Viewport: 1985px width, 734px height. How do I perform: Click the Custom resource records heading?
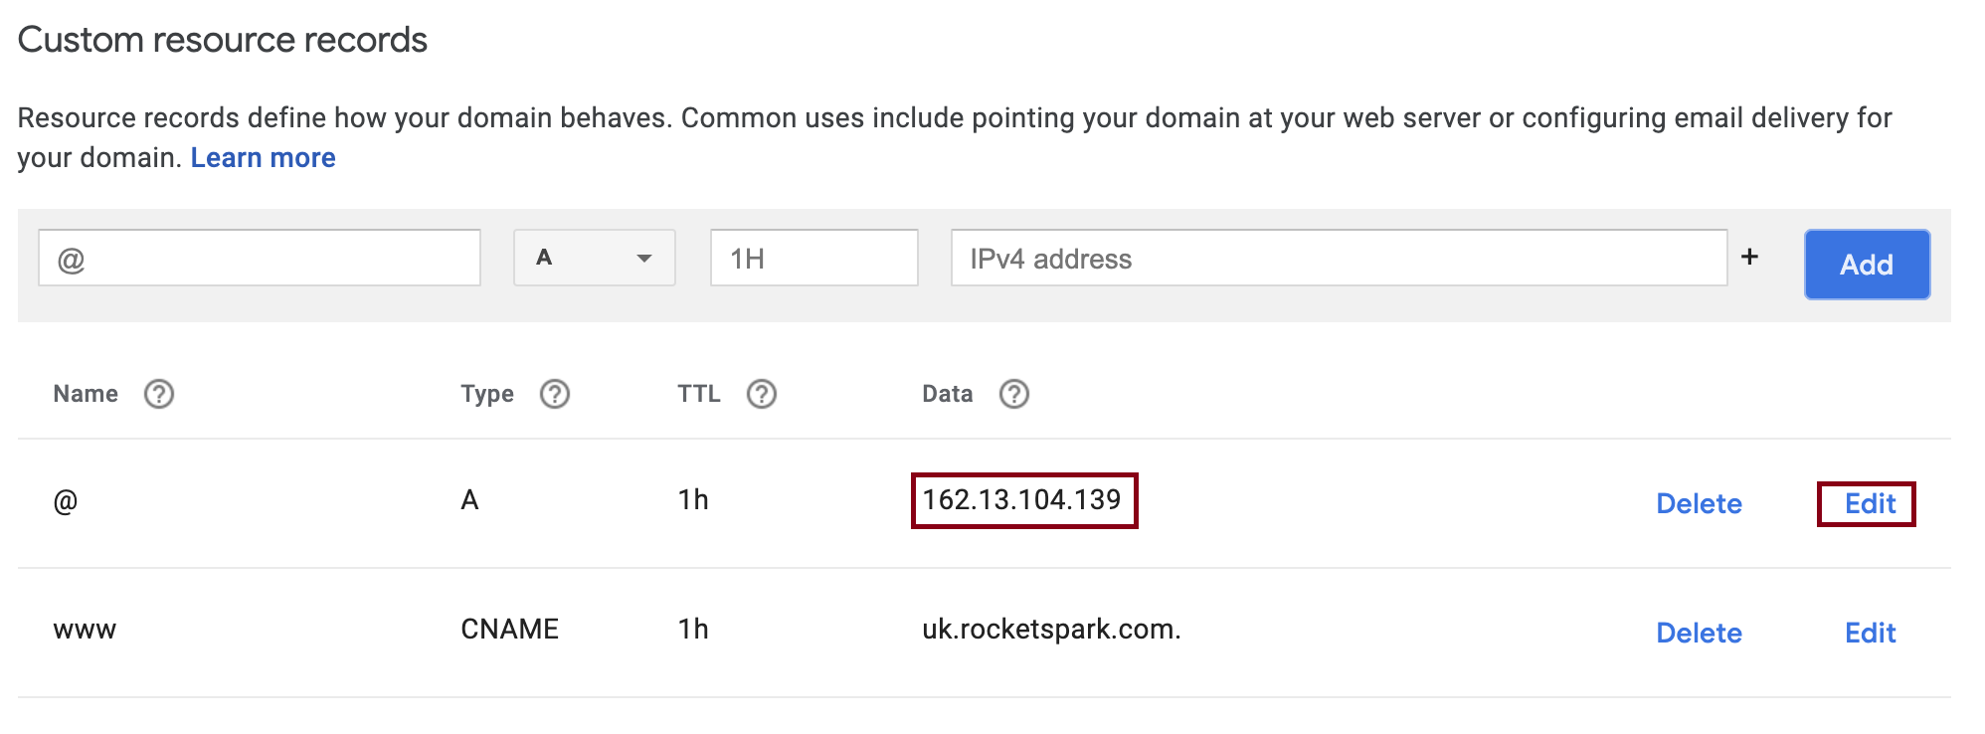[223, 40]
